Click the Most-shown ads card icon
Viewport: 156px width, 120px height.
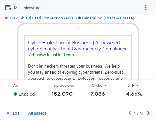(x=8, y=8)
